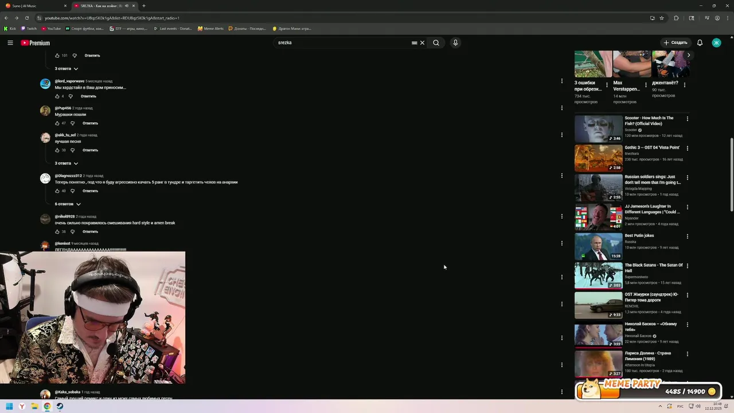Image resolution: width=734 pixels, height=413 pixels.
Task: Open Steam from the taskbar
Action: tap(60, 406)
